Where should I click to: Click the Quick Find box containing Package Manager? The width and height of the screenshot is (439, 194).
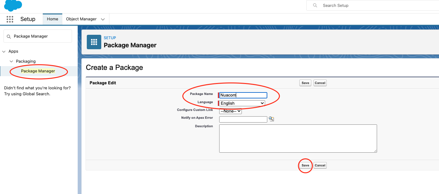coord(38,36)
